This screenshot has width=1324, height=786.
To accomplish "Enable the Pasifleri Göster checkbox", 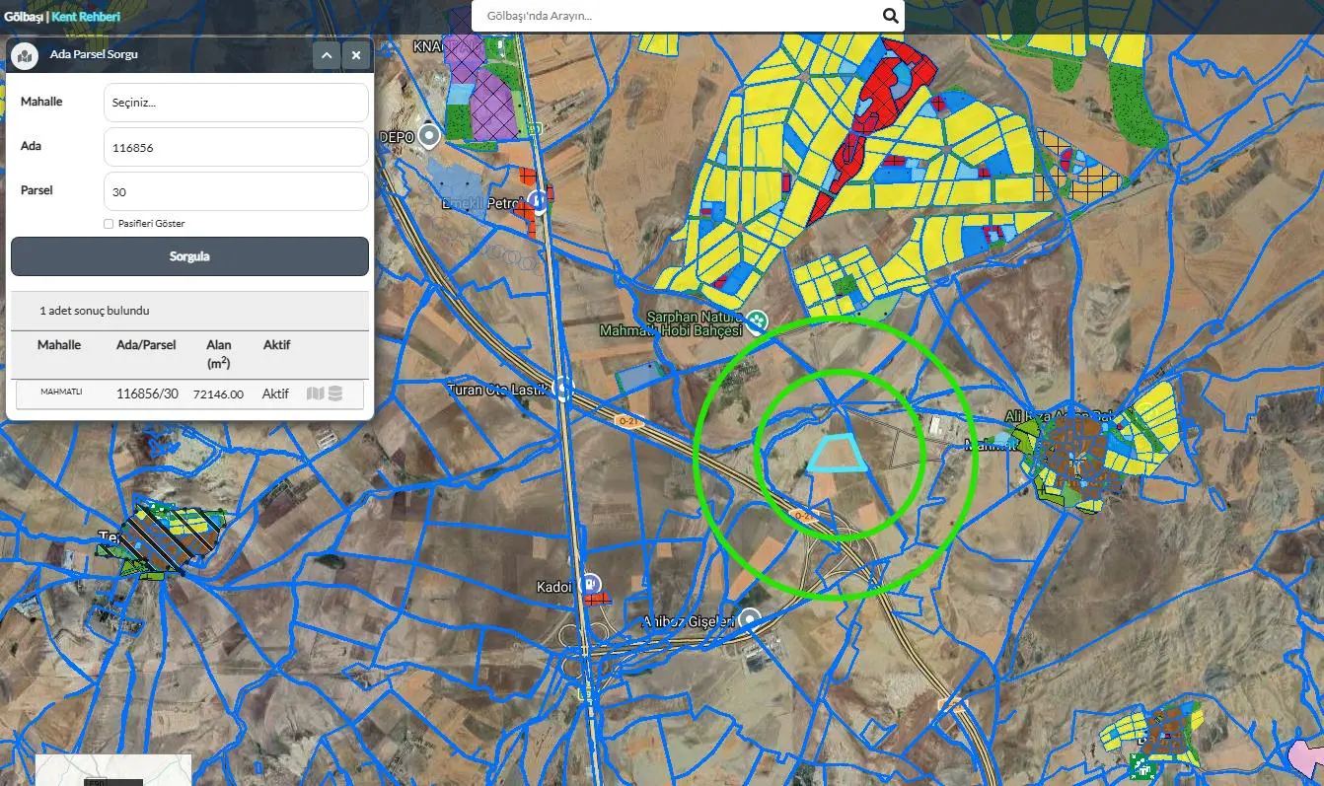I will [109, 224].
